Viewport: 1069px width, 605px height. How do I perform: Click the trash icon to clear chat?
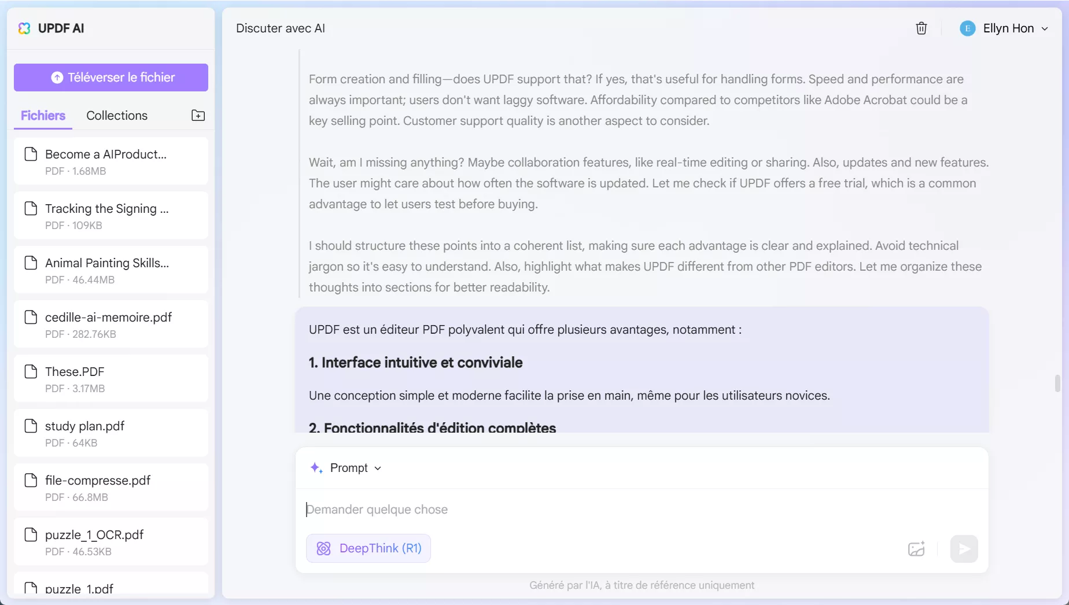tap(921, 28)
